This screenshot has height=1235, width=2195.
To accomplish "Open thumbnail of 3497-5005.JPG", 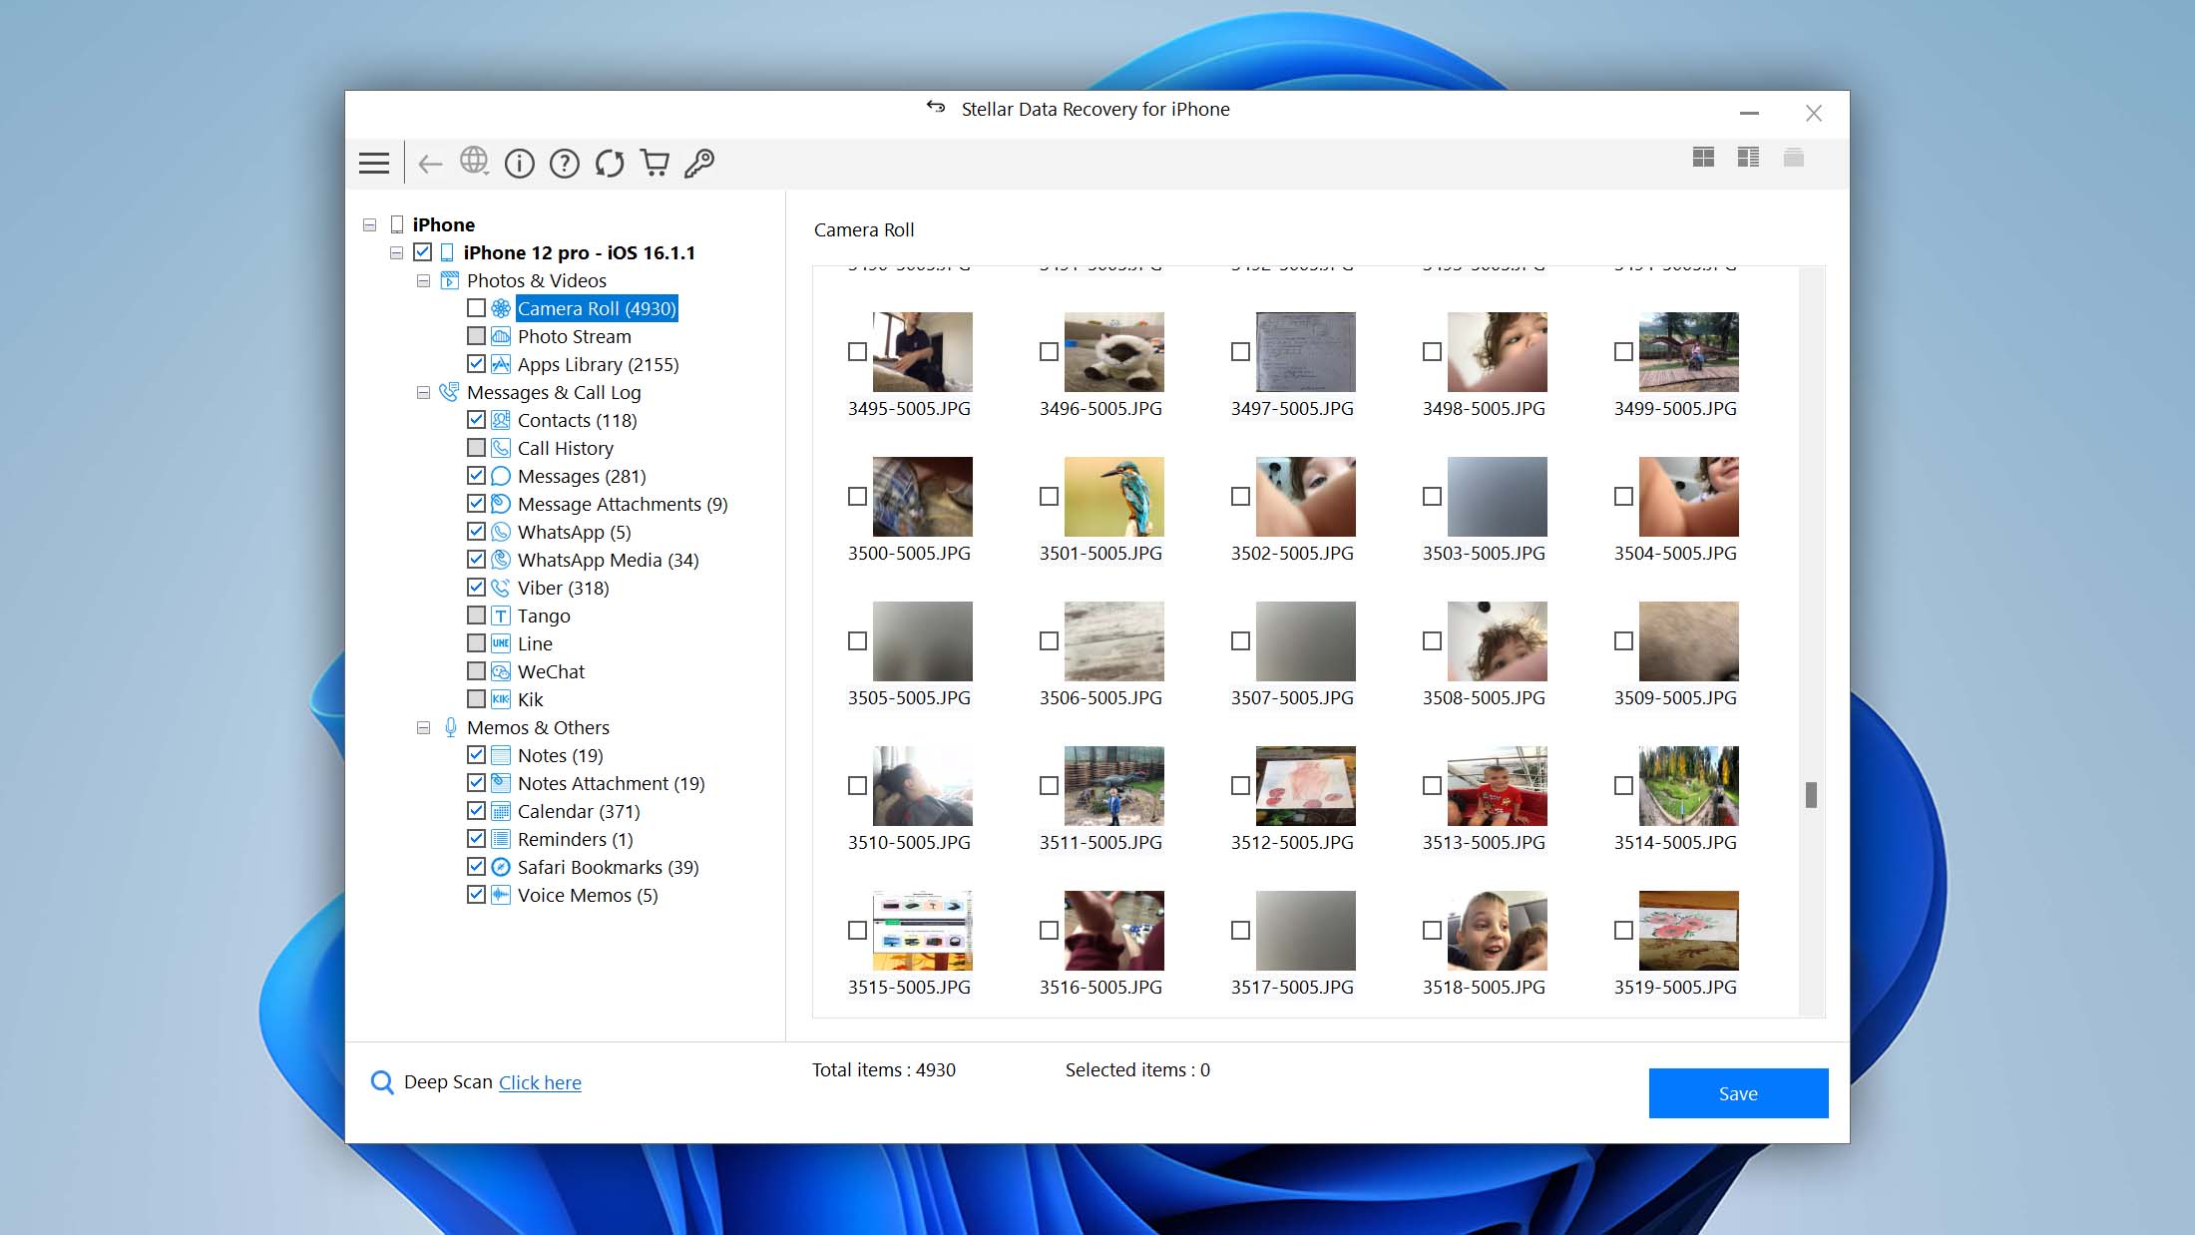I will click(x=1305, y=352).
